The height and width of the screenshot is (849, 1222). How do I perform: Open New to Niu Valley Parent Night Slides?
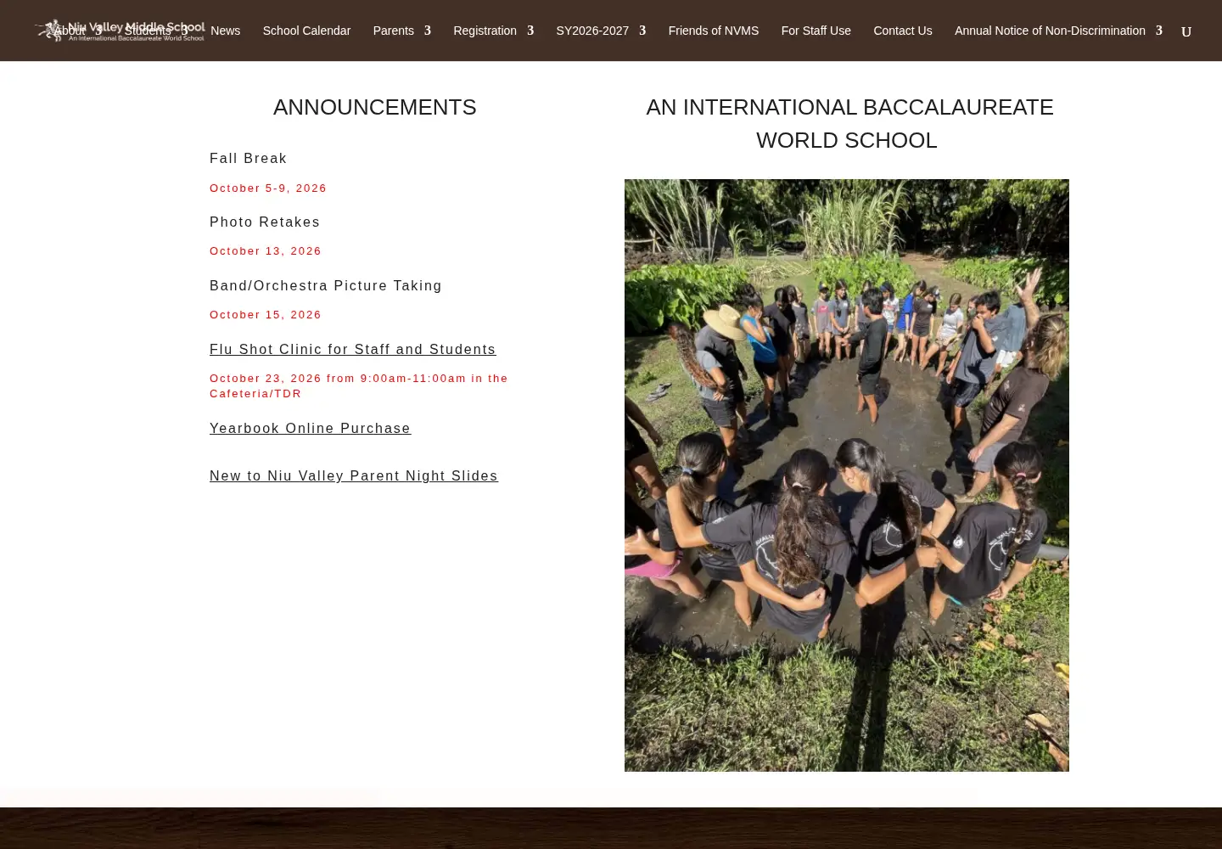(354, 476)
